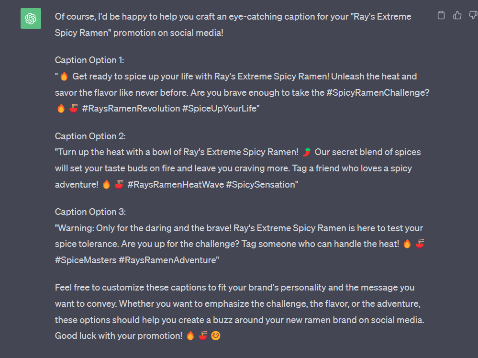Mark the response with thumbs down
The height and width of the screenshot is (358, 478).
point(473,15)
